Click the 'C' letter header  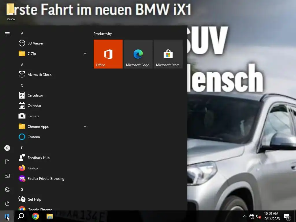point(22,85)
